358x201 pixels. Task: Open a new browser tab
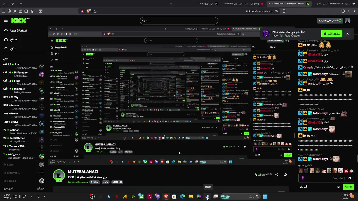pyautogui.click(x=171, y=4)
